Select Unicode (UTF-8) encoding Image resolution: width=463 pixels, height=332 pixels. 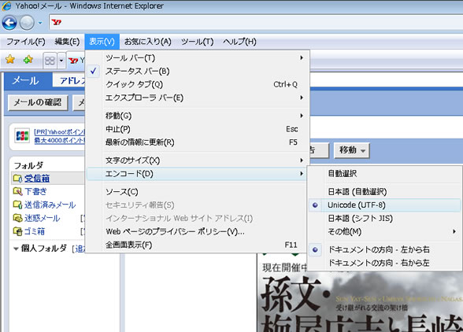pos(385,205)
